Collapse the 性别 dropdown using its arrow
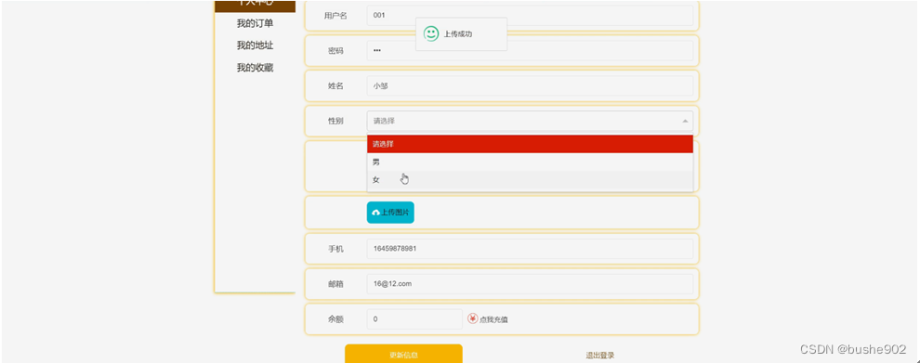Image resolution: width=920 pixels, height=363 pixels. tap(685, 121)
